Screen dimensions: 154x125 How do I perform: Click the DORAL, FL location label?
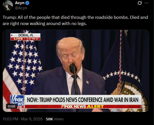tap(25, 35)
